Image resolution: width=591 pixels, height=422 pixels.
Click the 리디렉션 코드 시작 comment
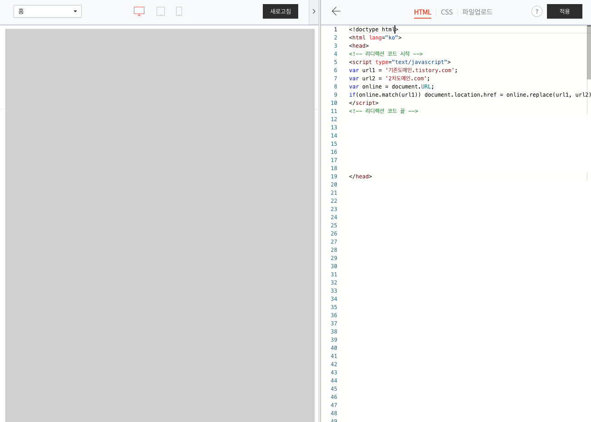pyautogui.click(x=386, y=54)
